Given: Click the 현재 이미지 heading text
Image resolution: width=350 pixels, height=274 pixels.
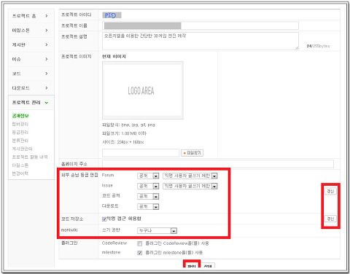Looking at the screenshot, I should pyautogui.click(x=114, y=56).
